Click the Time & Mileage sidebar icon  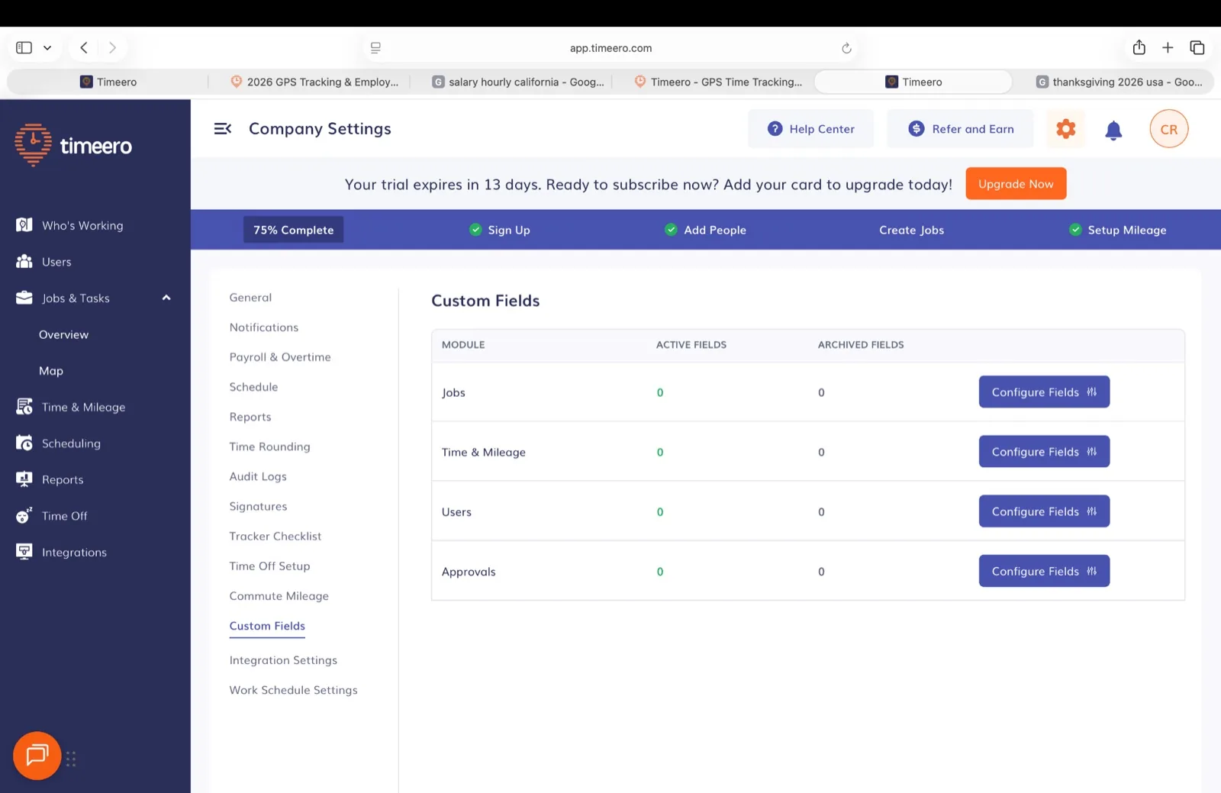tap(24, 407)
